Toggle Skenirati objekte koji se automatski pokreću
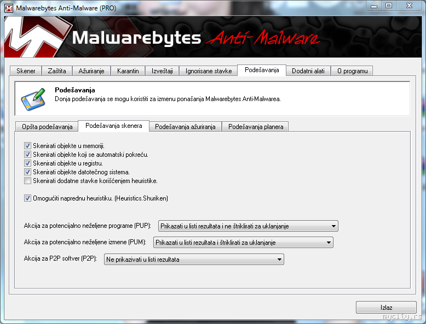This screenshot has width=426, height=324. [27, 154]
